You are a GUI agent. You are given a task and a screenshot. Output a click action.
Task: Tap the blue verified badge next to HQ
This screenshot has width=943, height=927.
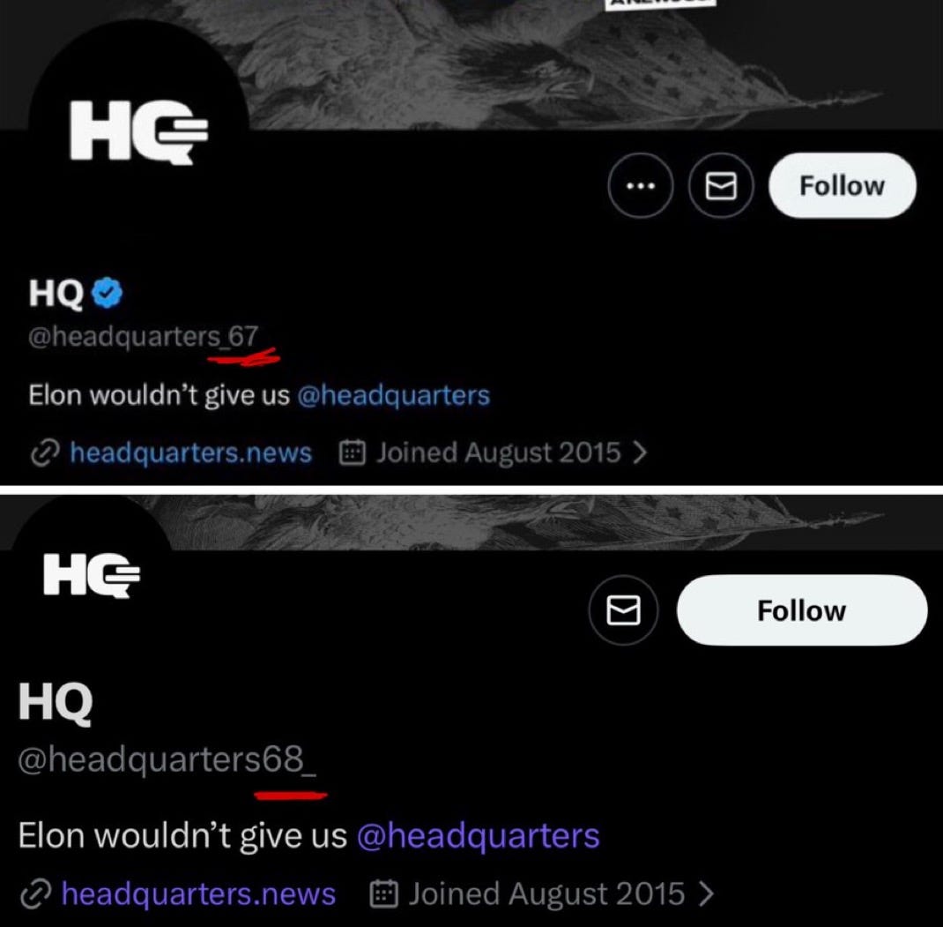point(107,293)
